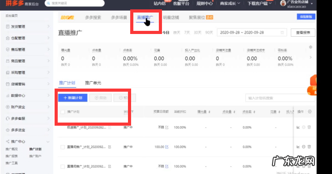Click the 仓配管理 warehouse icon
This screenshot has width=332, height=174.
pyautogui.click(x=8, y=38)
